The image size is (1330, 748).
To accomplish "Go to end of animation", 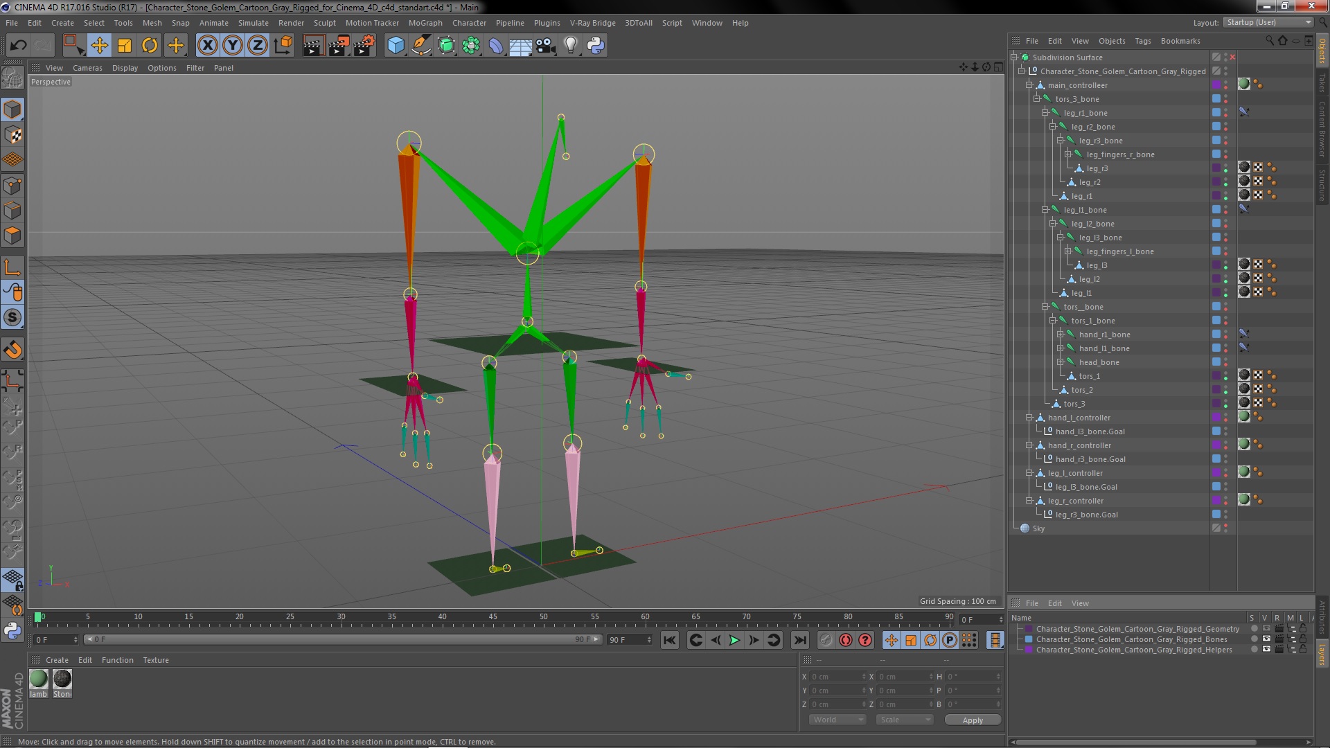I will pos(799,641).
